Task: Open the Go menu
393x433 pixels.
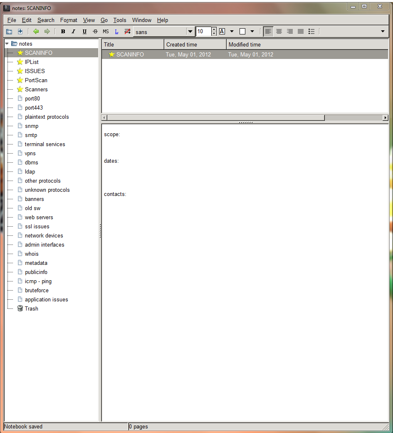Action: pyautogui.click(x=104, y=20)
